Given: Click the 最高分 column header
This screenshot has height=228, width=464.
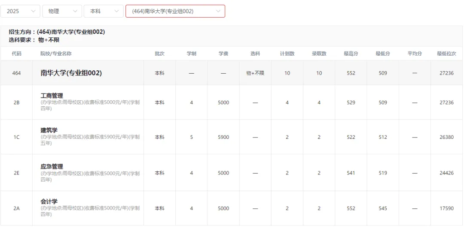Looking at the screenshot, I should 351,54.
